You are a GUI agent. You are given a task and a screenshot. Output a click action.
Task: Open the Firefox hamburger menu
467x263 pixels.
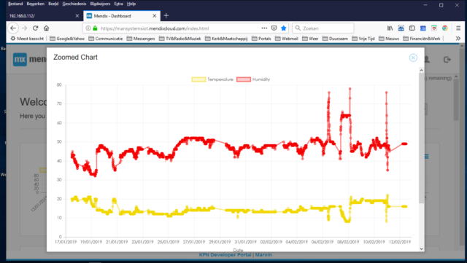point(458,28)
